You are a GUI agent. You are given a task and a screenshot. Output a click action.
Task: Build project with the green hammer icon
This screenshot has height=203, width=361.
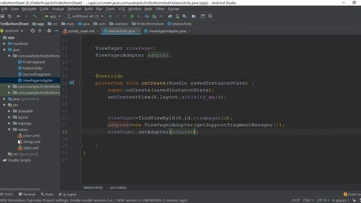coord(35,16)
